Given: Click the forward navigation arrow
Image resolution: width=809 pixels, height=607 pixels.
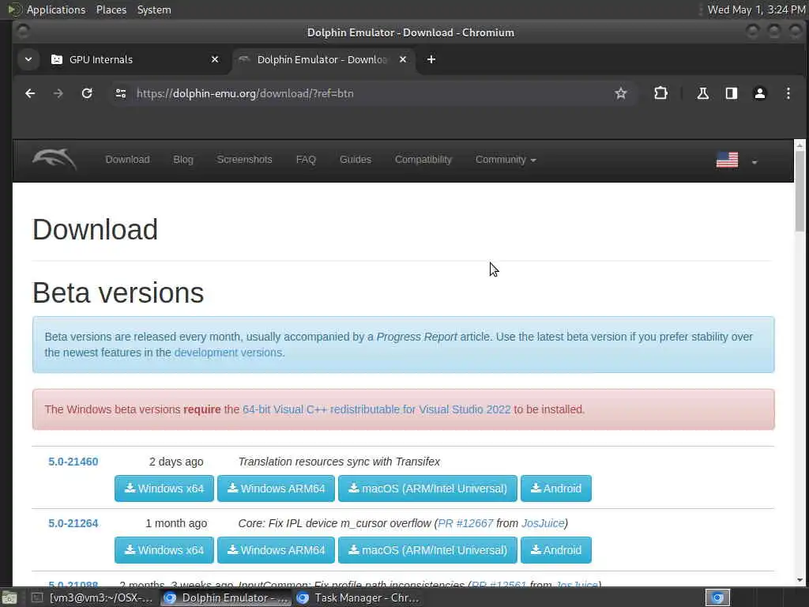Looking at the screenshot, I should [x=58, y=93].
